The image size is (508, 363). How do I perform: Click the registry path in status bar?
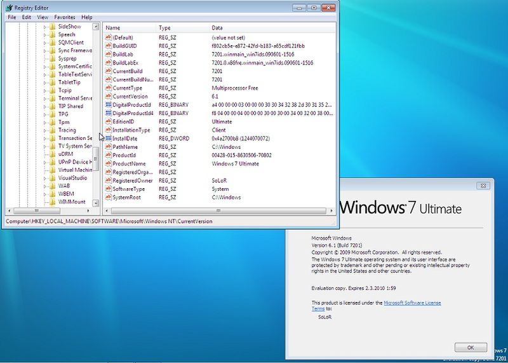[x=109, y=221]
